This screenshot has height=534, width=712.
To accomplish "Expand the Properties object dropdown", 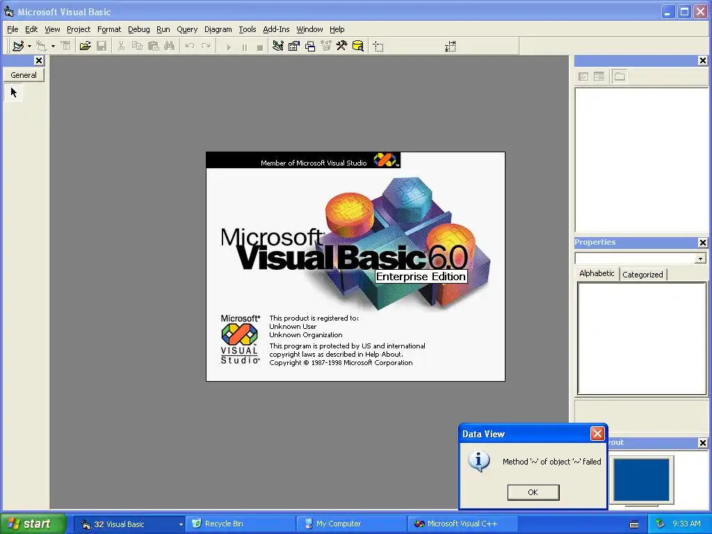I will [700, 259].
